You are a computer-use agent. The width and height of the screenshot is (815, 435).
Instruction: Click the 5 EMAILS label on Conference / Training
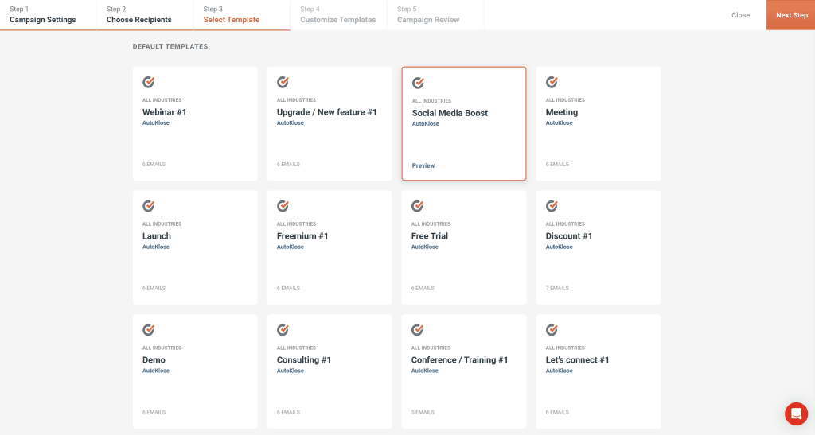click(x=423, y=412)
